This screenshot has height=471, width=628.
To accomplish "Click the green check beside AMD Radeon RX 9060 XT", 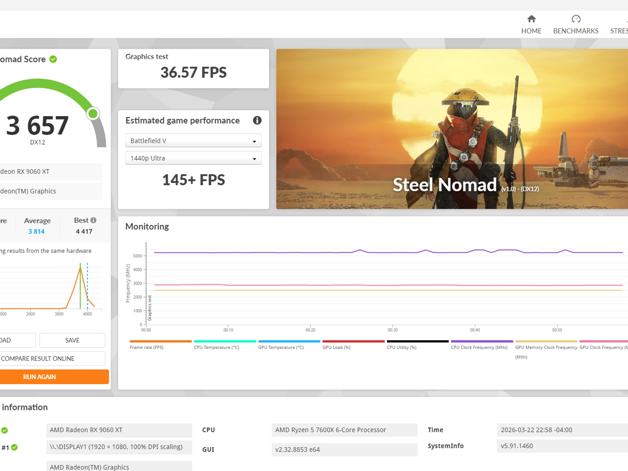I will (5, 430).
